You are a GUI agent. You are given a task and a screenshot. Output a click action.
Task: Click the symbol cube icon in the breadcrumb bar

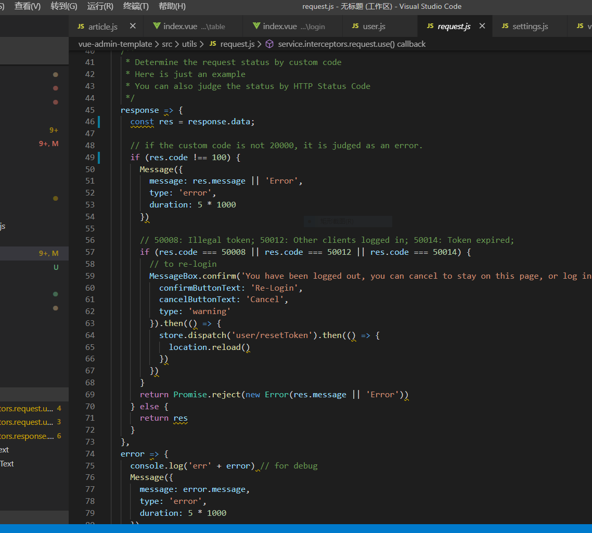coord(269,44)
